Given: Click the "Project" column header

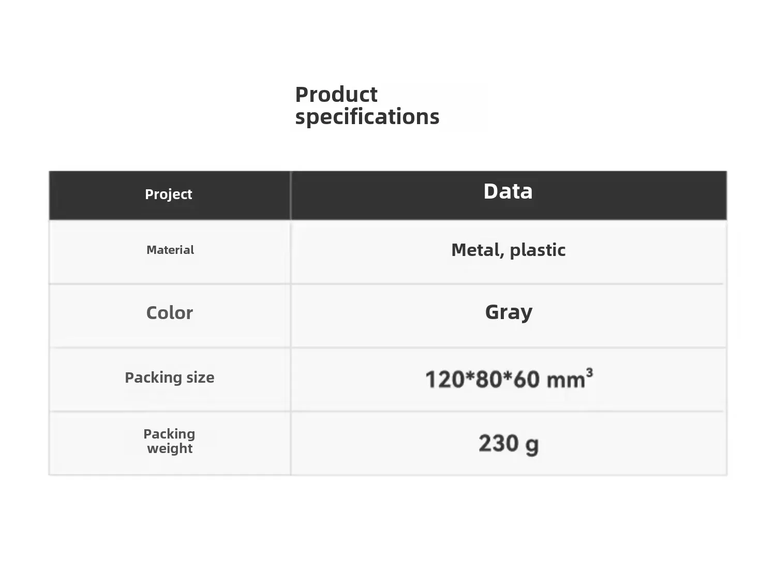Looking at the screenshot, I should coord(169,194).
